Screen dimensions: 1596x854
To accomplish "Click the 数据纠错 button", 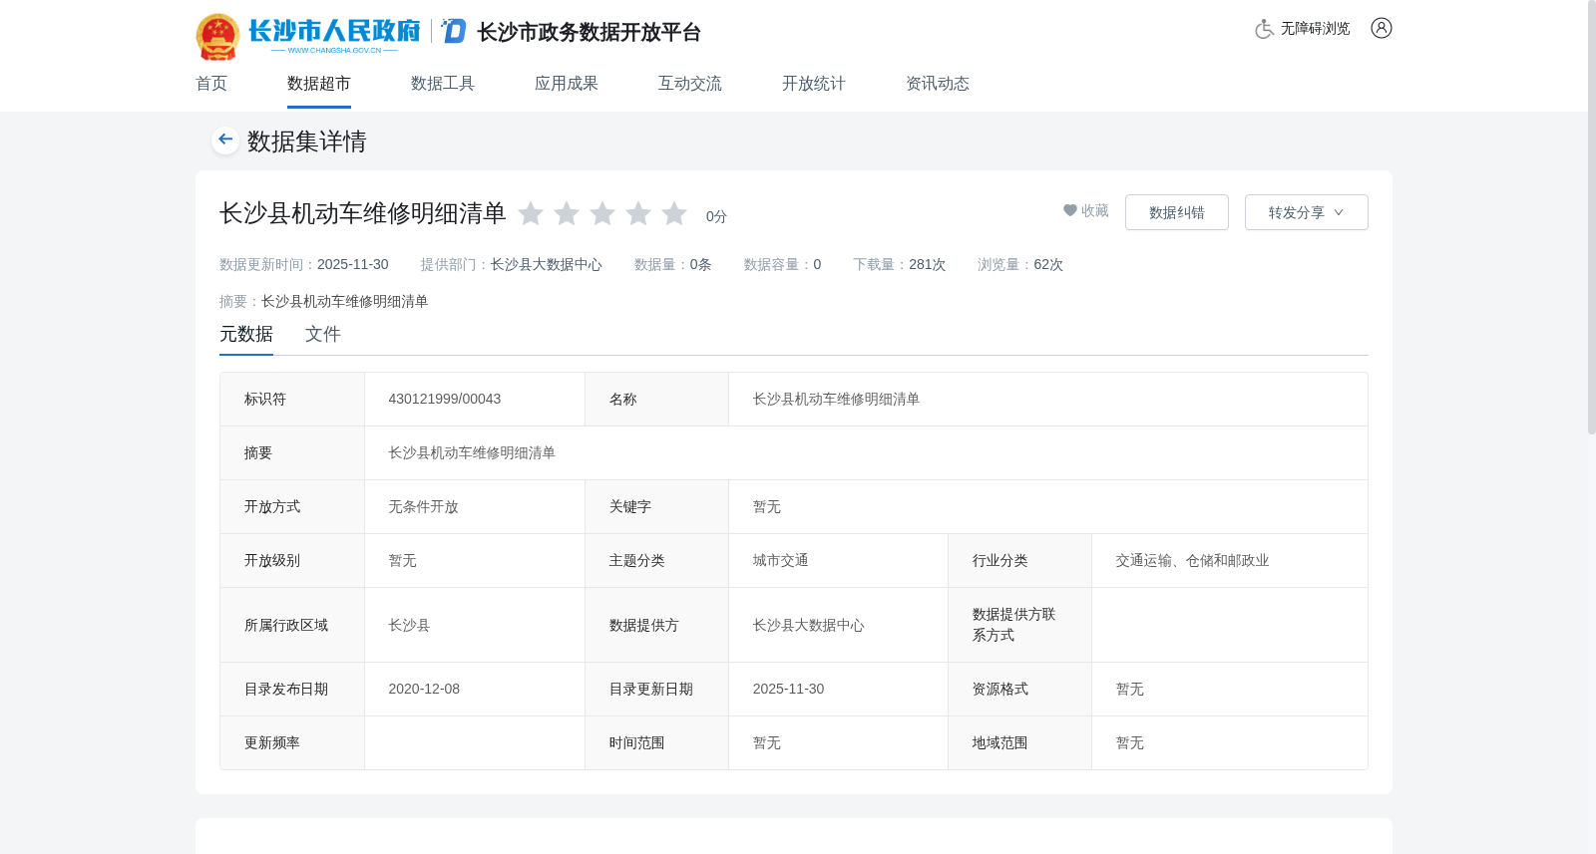I will pyautogui.click(x=1177, y=212).
